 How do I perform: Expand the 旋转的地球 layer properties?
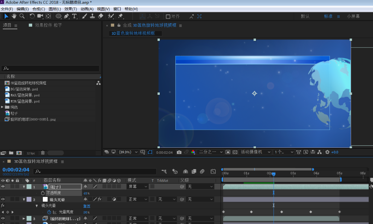coord(24,219)
